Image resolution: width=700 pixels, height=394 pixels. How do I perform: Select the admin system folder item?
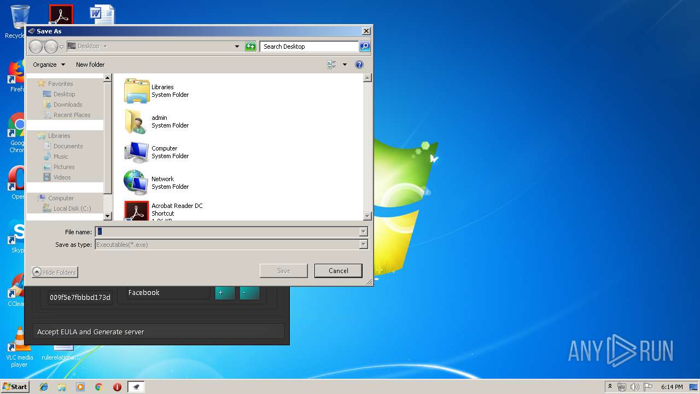pyautogui.click(x=156, y=121)
